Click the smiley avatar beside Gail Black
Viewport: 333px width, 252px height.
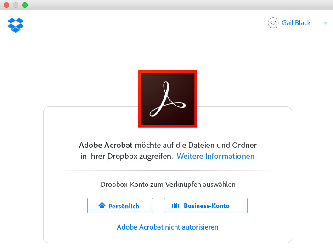(273, 23)
